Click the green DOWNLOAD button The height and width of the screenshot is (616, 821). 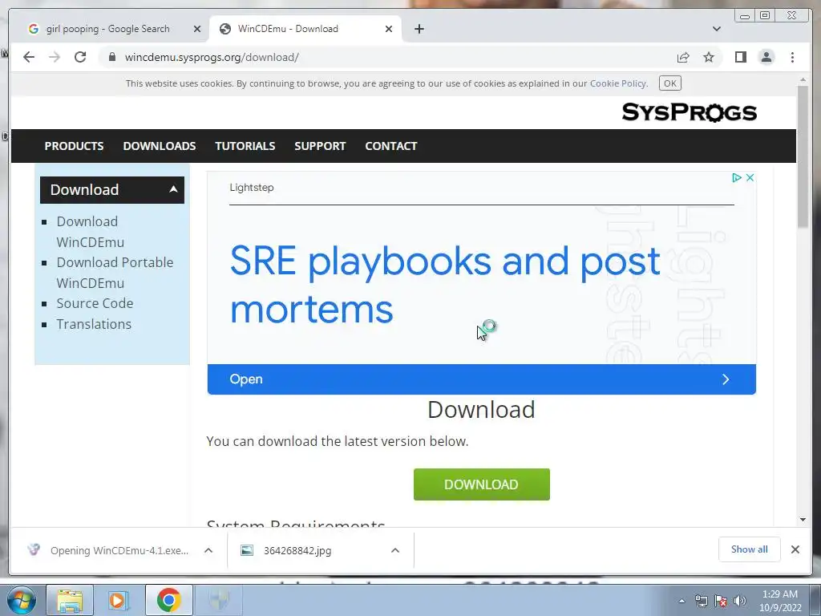click(x=482, y=484)
